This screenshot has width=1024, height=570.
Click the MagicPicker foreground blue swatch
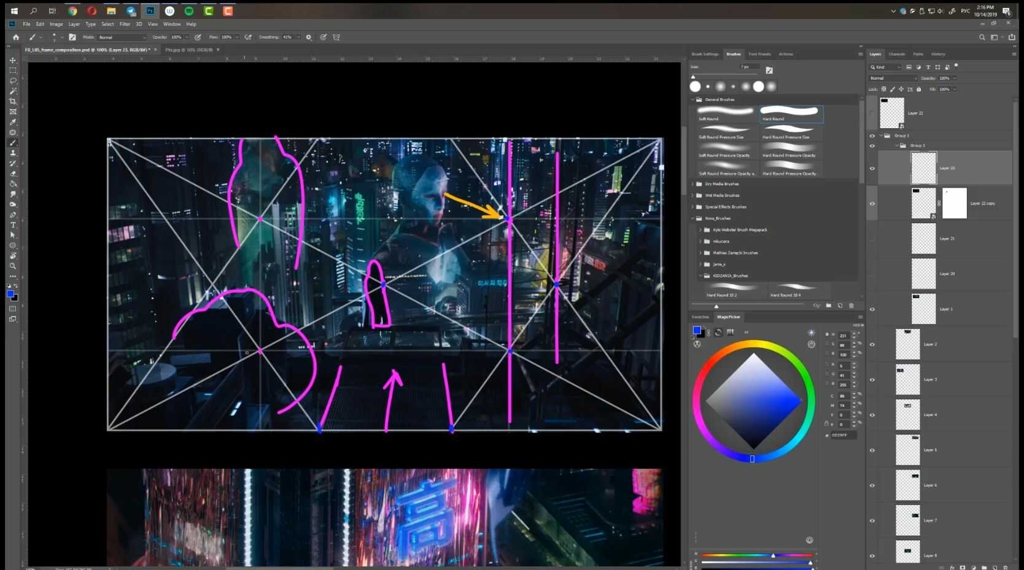(697, 331)
